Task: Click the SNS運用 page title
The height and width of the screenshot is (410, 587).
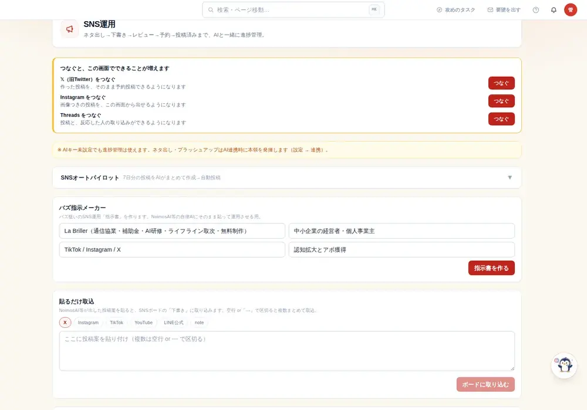Action: click(99, 24)
